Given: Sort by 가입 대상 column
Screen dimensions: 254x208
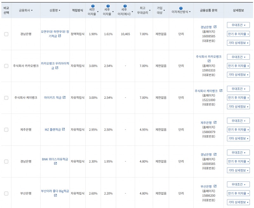Looking at the screenshot, I should 161,10.
